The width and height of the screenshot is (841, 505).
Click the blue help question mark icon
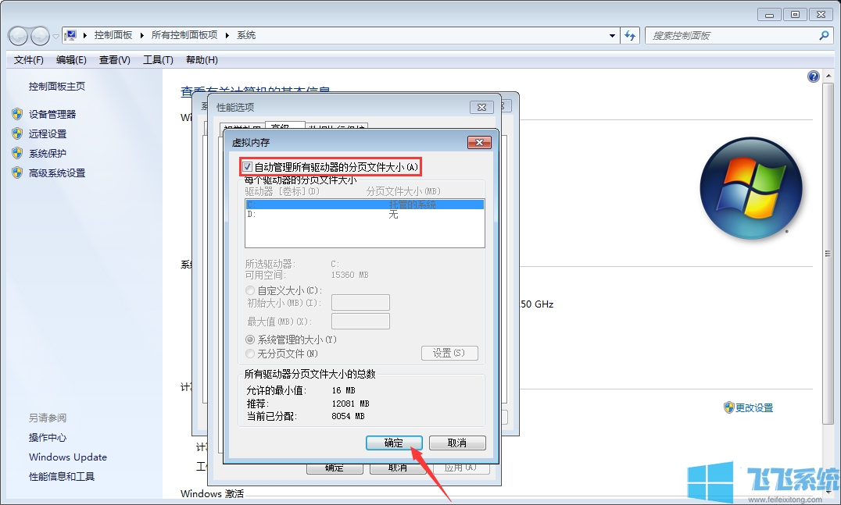coord(814,76)
